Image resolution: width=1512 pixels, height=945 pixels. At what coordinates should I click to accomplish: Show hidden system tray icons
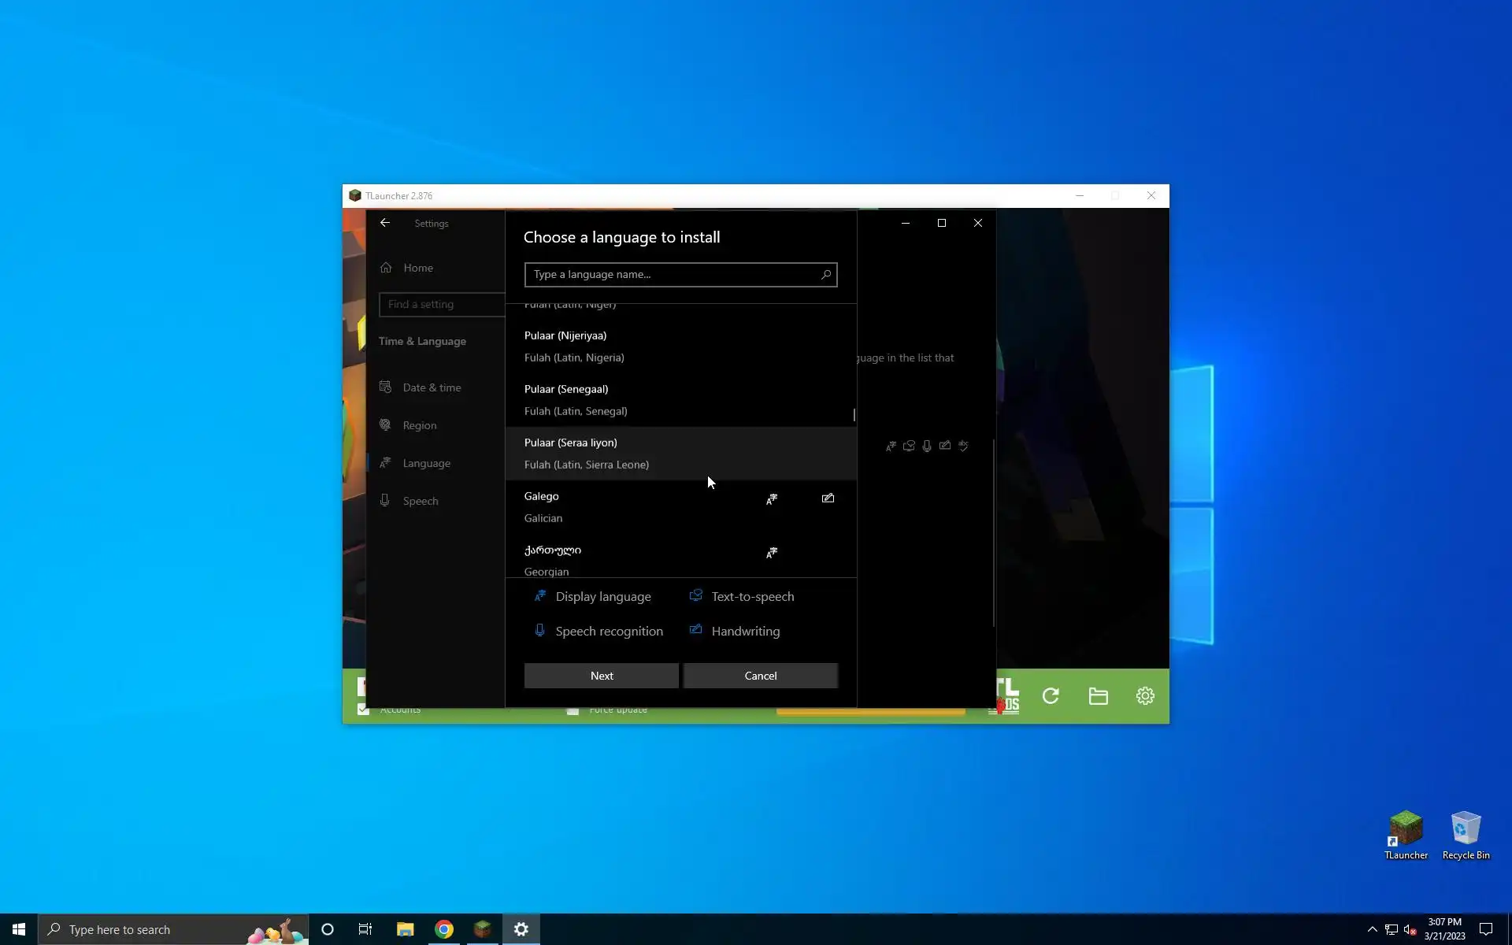(1372, 929)
